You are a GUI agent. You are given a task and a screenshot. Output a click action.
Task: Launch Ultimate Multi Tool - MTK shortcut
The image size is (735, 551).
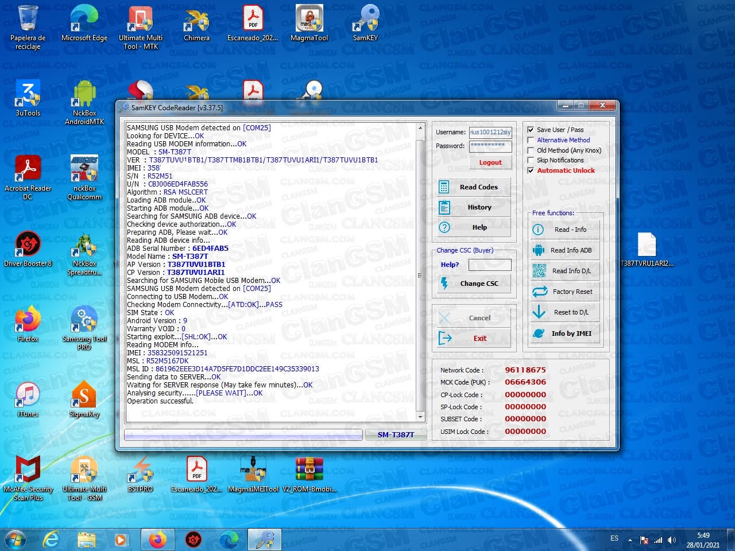pos(141,27)
